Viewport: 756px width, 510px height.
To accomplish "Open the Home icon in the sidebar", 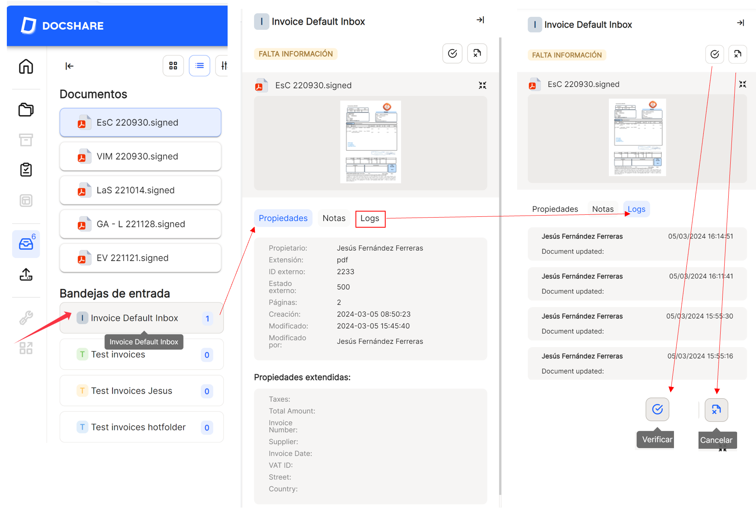I will tap(26, 66).
